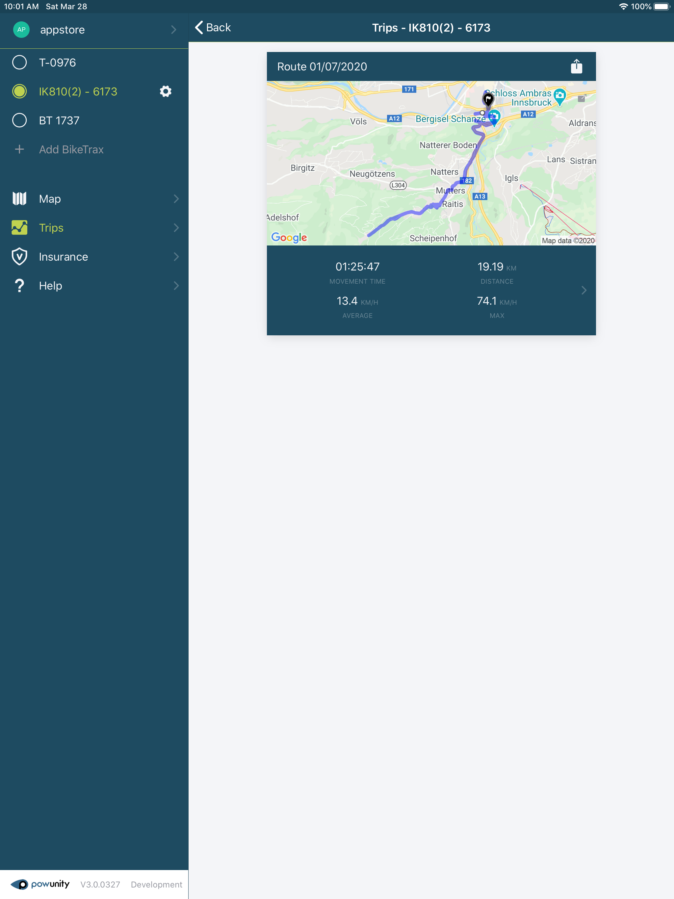The image size is (674, 899).
Task: Select the IK810(2) - 6173 radio button
Action: 19,91
